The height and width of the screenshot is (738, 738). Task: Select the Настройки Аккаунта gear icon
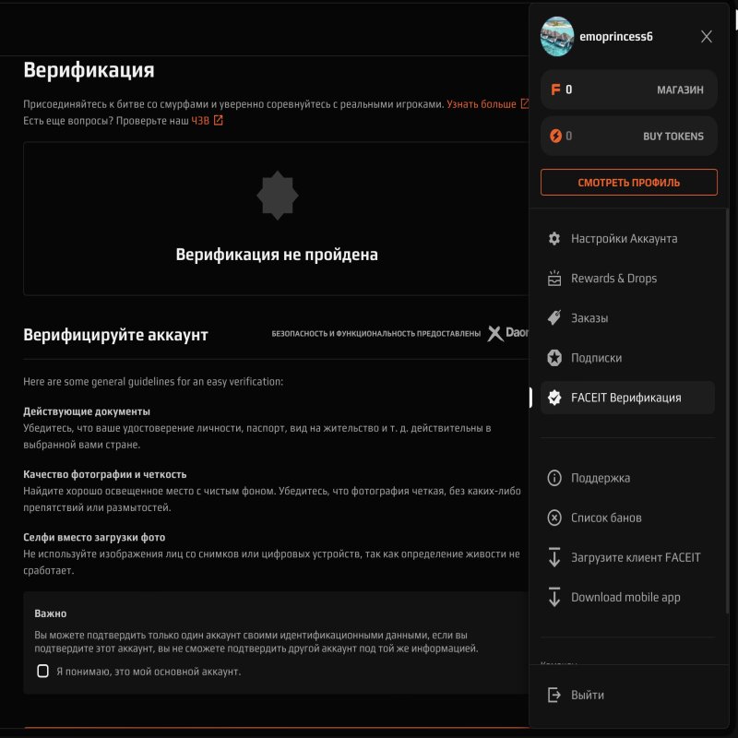[553, 238]
